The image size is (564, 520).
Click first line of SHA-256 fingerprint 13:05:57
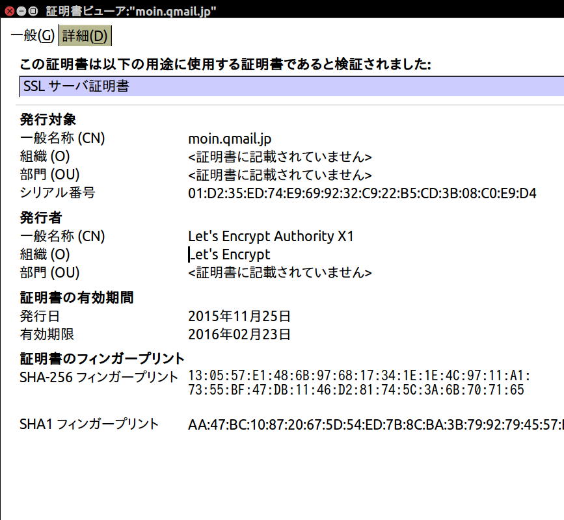(x=359, y=376)
